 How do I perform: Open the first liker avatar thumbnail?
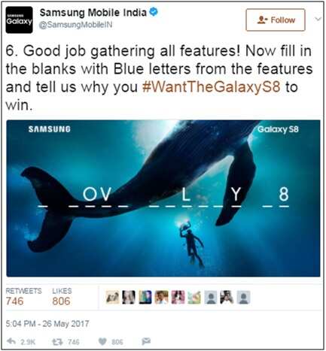[112, 298]
